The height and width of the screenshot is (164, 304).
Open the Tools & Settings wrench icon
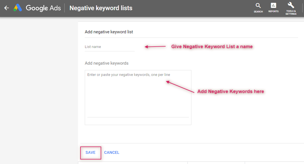click(291, 5)
